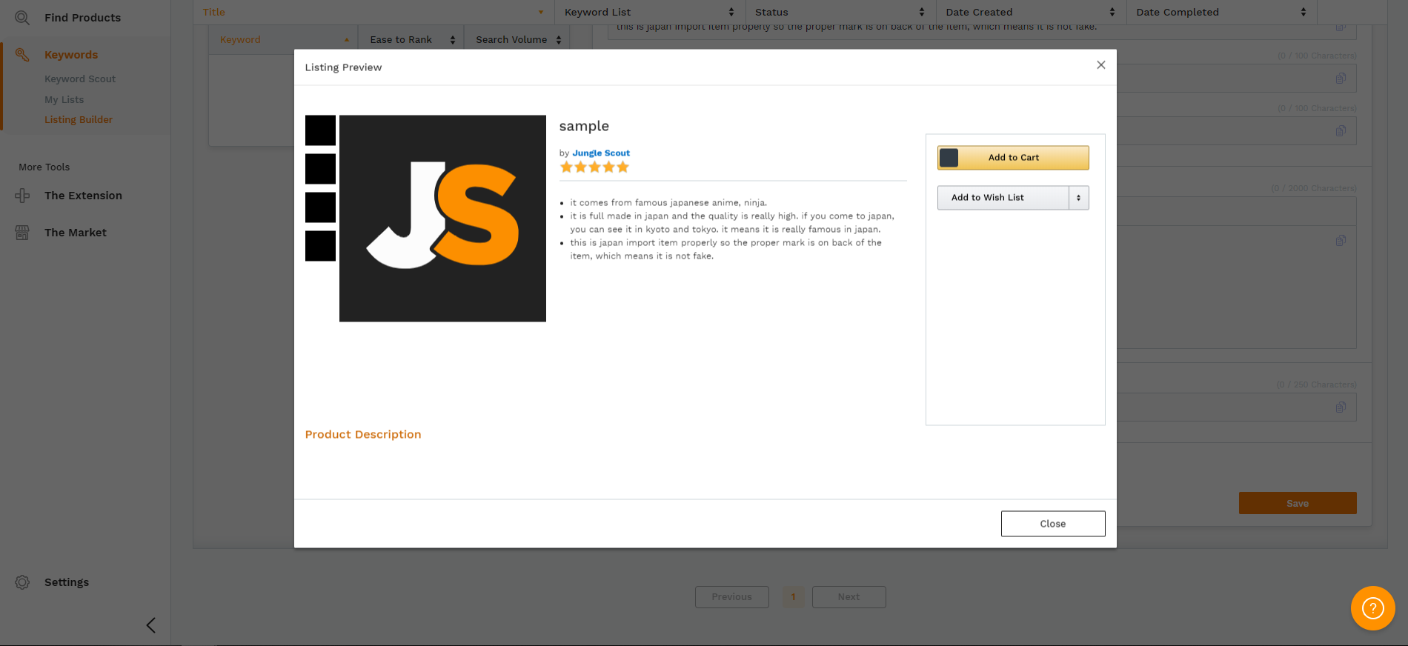The width and height of the screenshot is (1408, 646).
Task: Open The Market in sidebar
Action: tap(76, 233)
